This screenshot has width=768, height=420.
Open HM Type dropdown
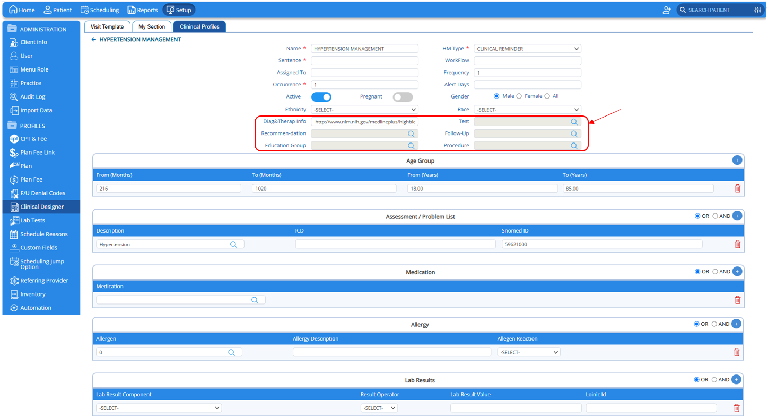click(x=527, y=49)
